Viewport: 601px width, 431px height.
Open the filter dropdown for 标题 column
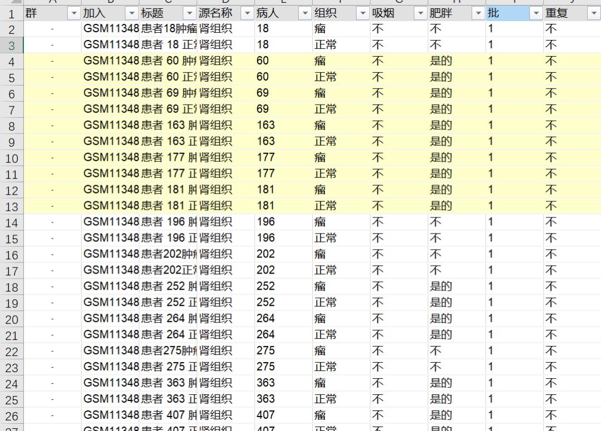(x=189, y=14)
